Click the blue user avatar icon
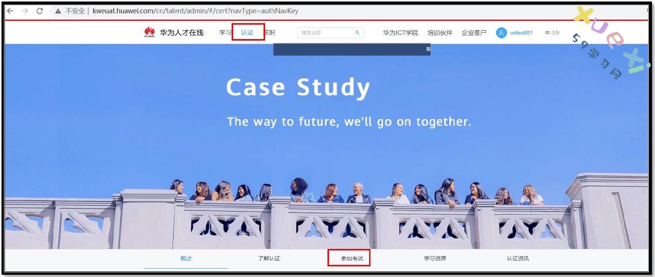Screen dimensions: 655x277 [x=501, y=33]
